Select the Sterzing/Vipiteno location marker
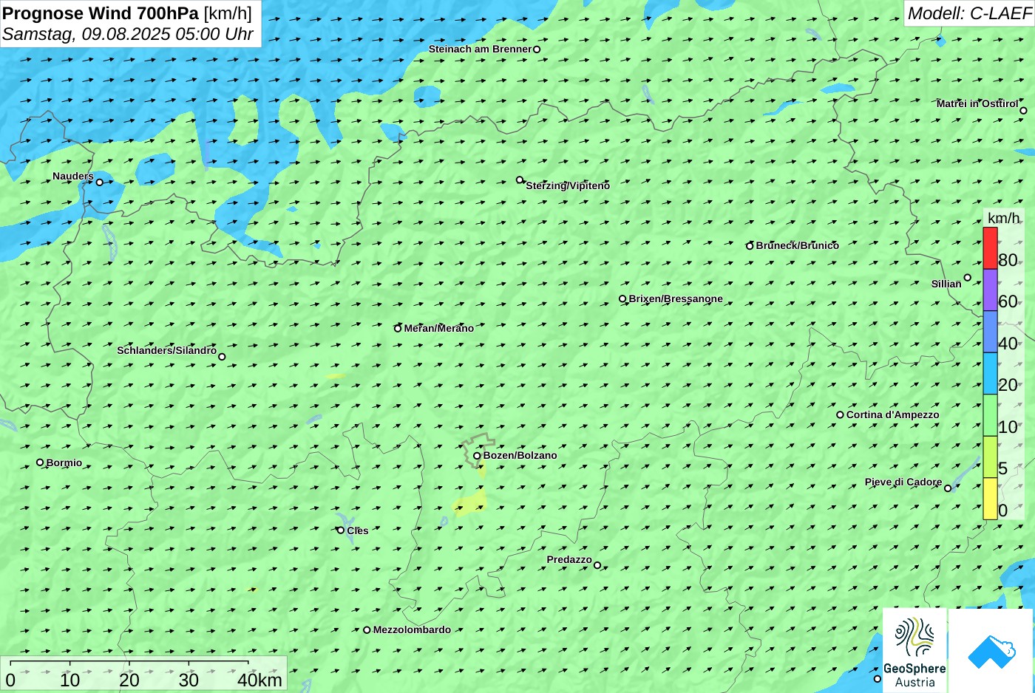1035x693 pixels. click(x=520, y=180)
